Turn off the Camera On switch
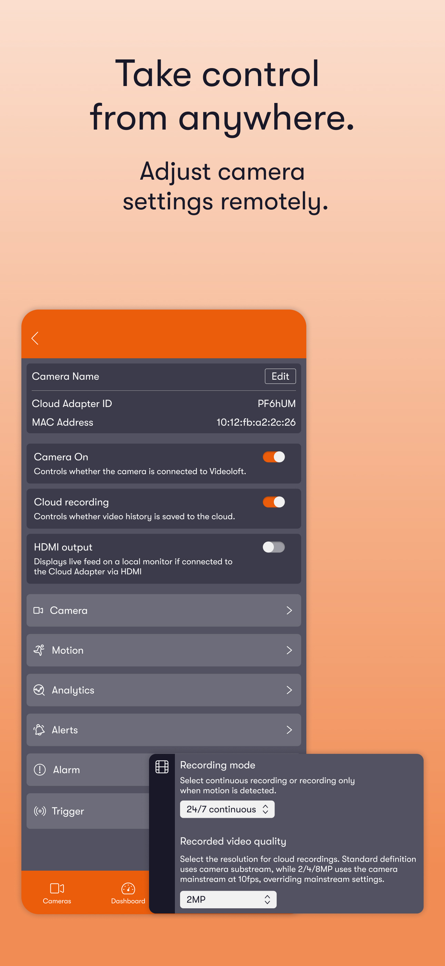 click(x=274, y=457)
